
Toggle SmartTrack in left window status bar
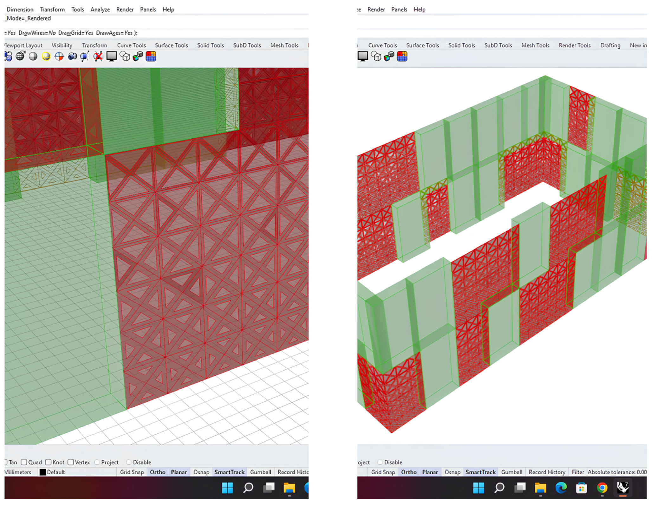[x=230, y=472]
